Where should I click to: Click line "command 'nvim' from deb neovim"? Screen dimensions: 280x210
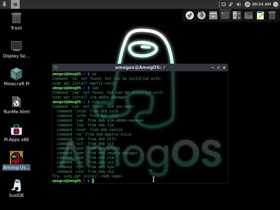click(90, 130)
